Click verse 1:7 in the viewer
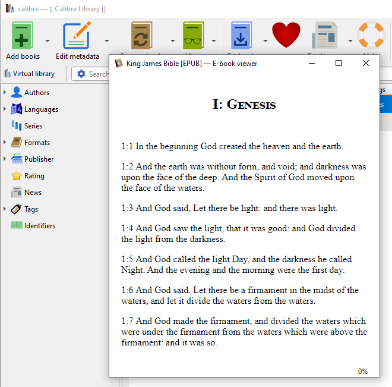392x387 pixels. 244,332
